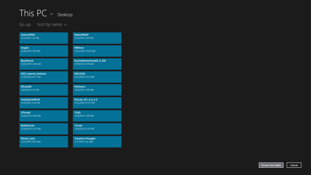Screen dimensions: 311x175
Task: Select the BlasePascal folder tile
Action: pos(44,64)
